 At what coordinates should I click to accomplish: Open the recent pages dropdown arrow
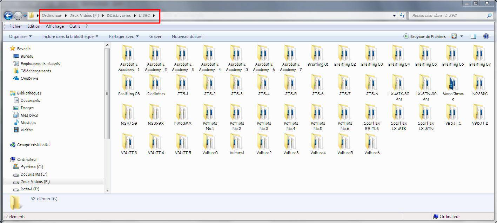pyautogui.click(x=25, y=16)
